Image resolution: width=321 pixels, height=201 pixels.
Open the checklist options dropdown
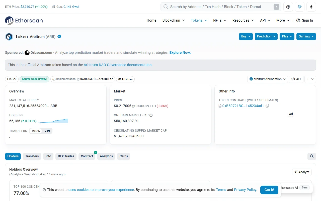coord(310,79)
